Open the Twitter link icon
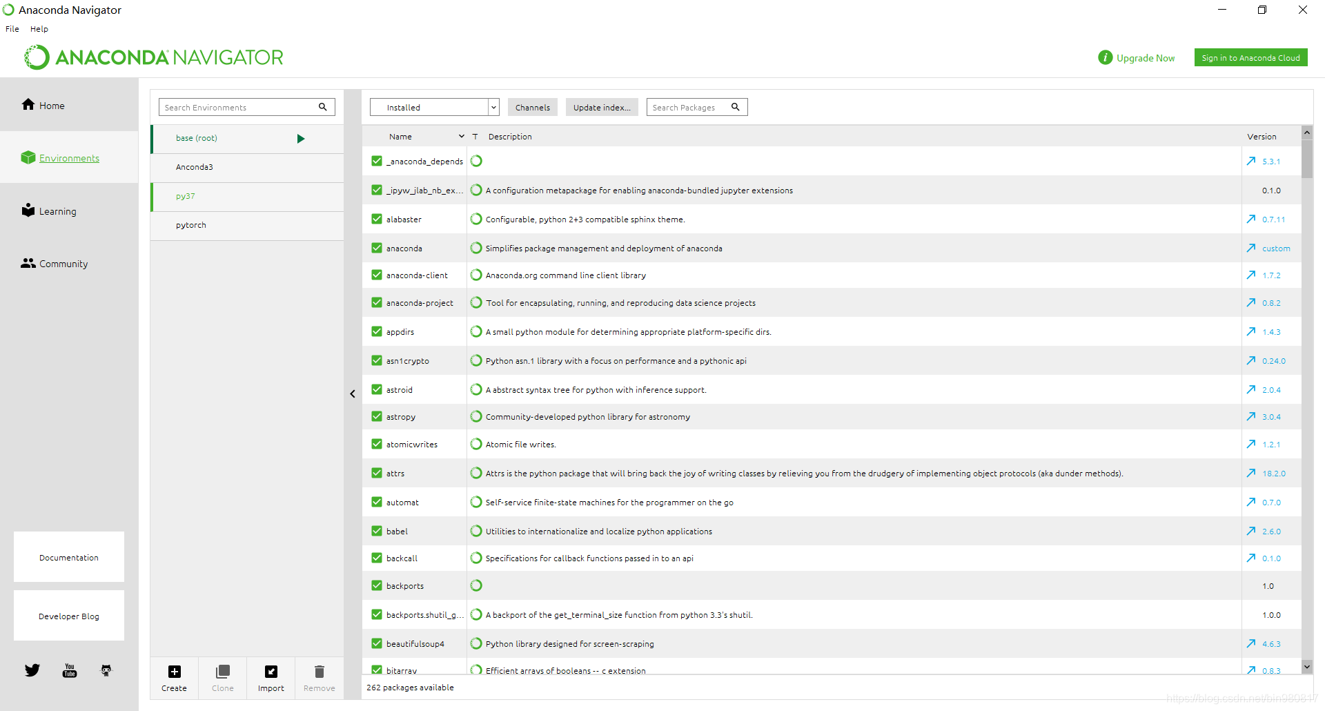Screen dimensions: 1325x711 pyautogui.click(x=32, y=670)
